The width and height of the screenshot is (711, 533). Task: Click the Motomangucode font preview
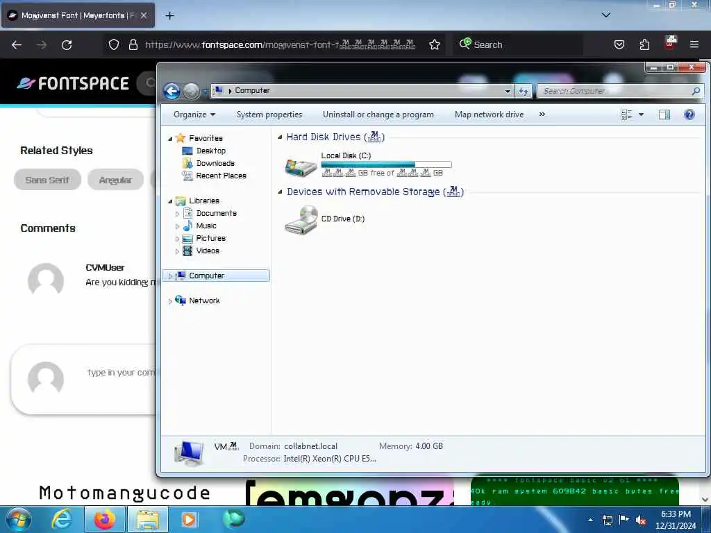[x=124, y=493]
